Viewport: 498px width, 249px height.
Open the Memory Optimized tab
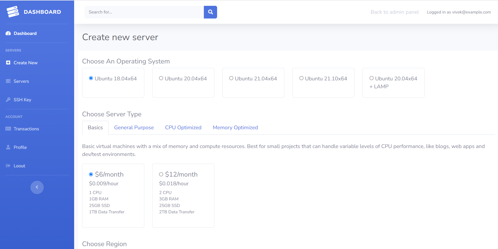pyautogui.click(x=235, y=127)
